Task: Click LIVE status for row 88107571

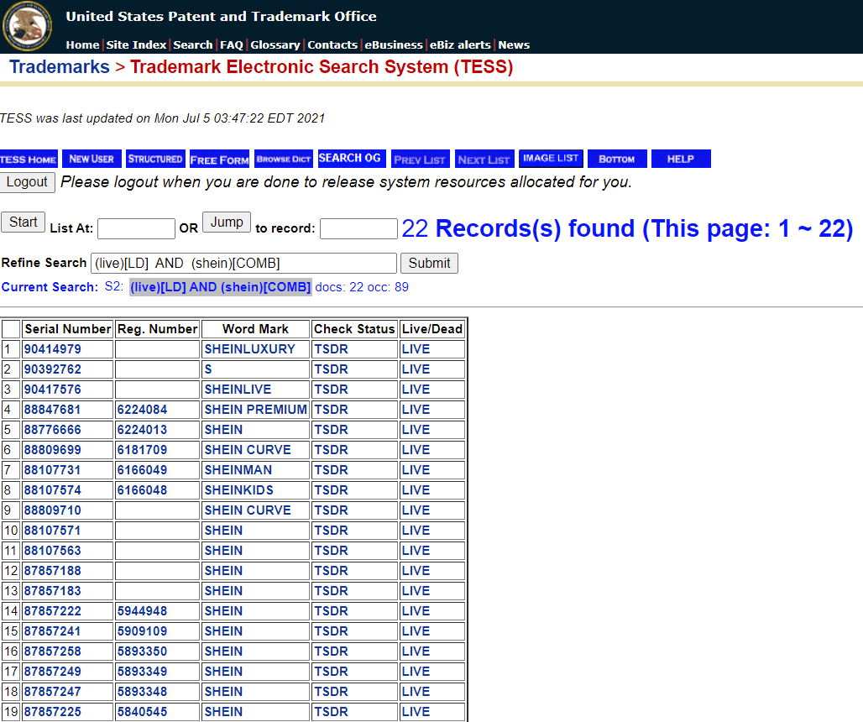Action: tap(416, 531)
